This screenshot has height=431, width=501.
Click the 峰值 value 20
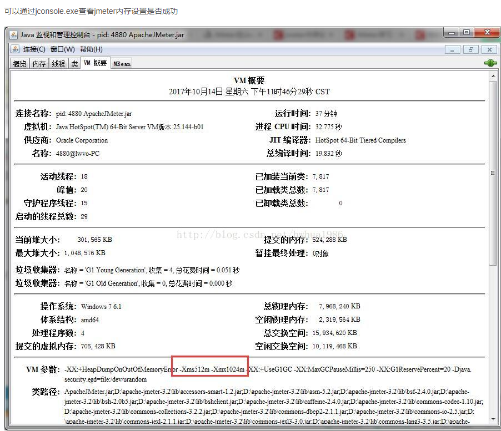[x=84, y=190]
